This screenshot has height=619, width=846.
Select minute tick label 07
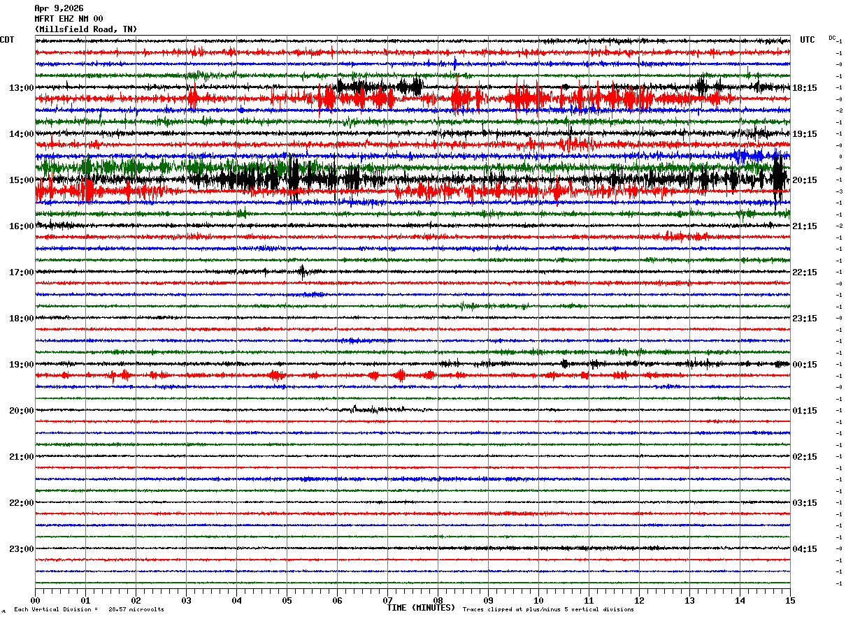(x=387, y=600)
